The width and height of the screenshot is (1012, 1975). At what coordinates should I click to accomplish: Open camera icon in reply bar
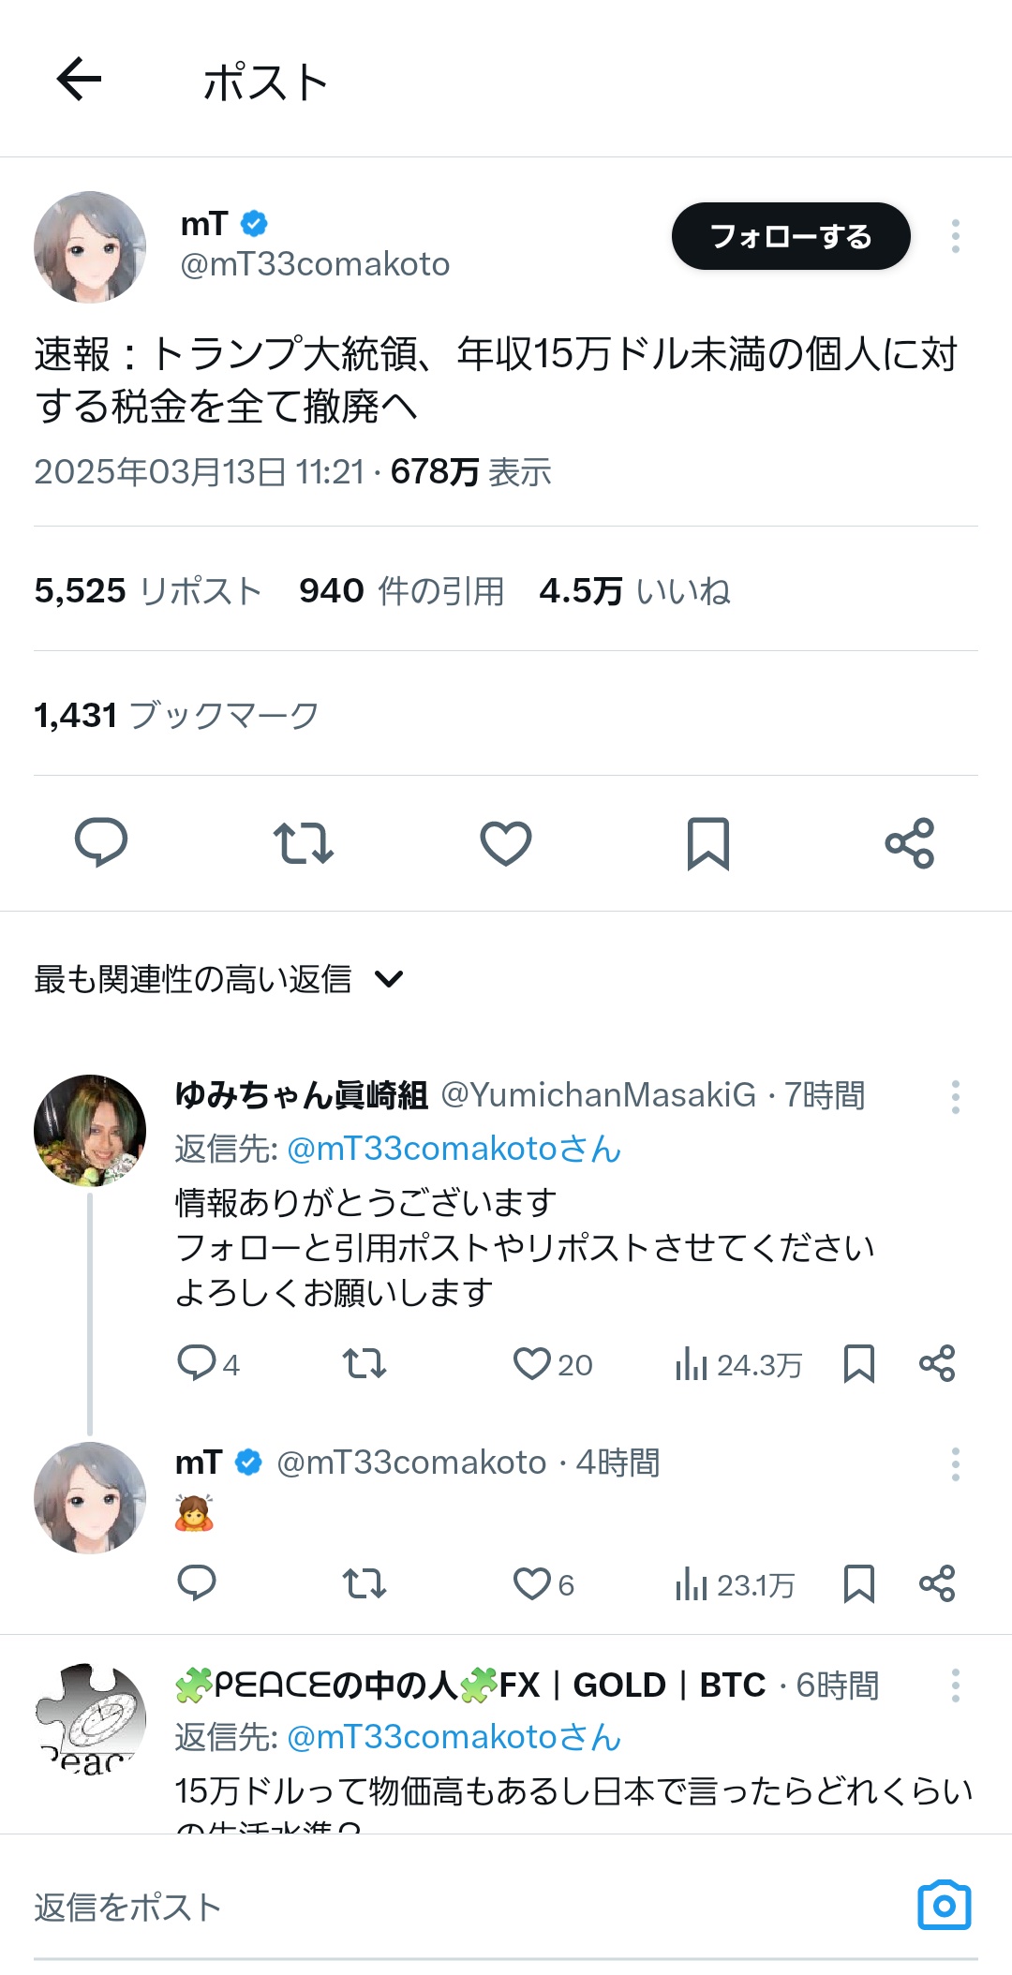(944, 1905)
